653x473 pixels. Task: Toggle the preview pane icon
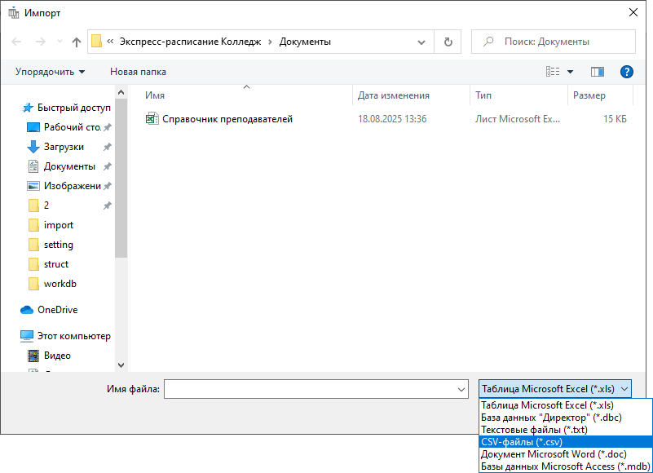pos(598,72)
